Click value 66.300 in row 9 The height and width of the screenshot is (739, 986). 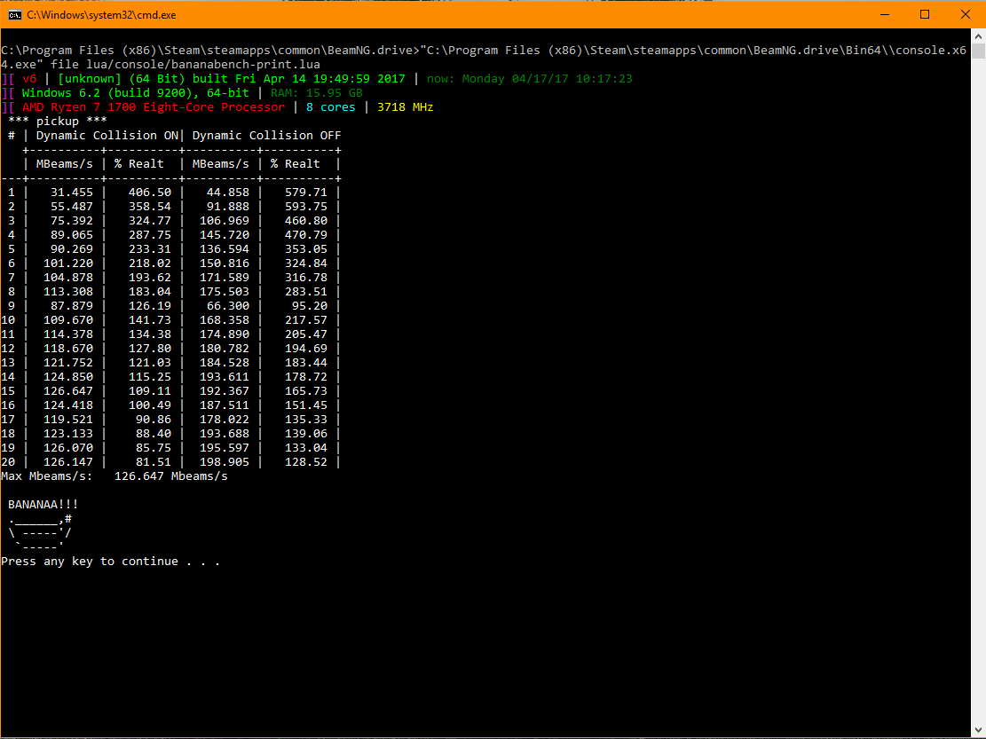click(x=227, y=306)
